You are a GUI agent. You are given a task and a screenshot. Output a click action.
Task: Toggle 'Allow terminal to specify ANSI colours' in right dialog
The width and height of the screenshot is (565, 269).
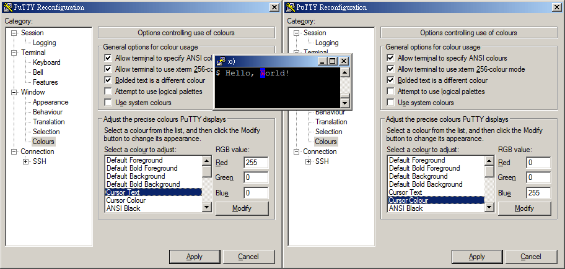point(390,58)
